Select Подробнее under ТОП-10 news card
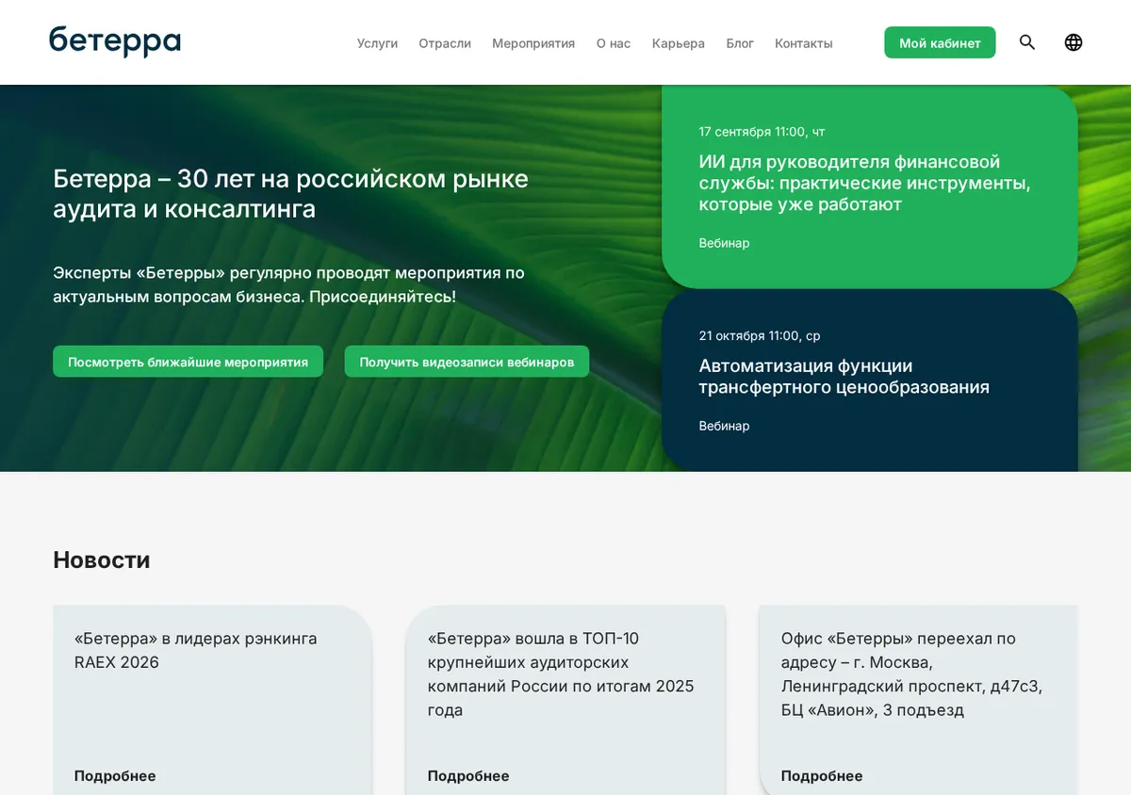This screenshot has width=1131, height=795. pos(468,776)
